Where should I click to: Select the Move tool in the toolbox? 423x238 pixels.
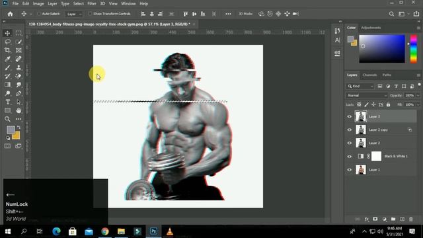tap(7, 33)
